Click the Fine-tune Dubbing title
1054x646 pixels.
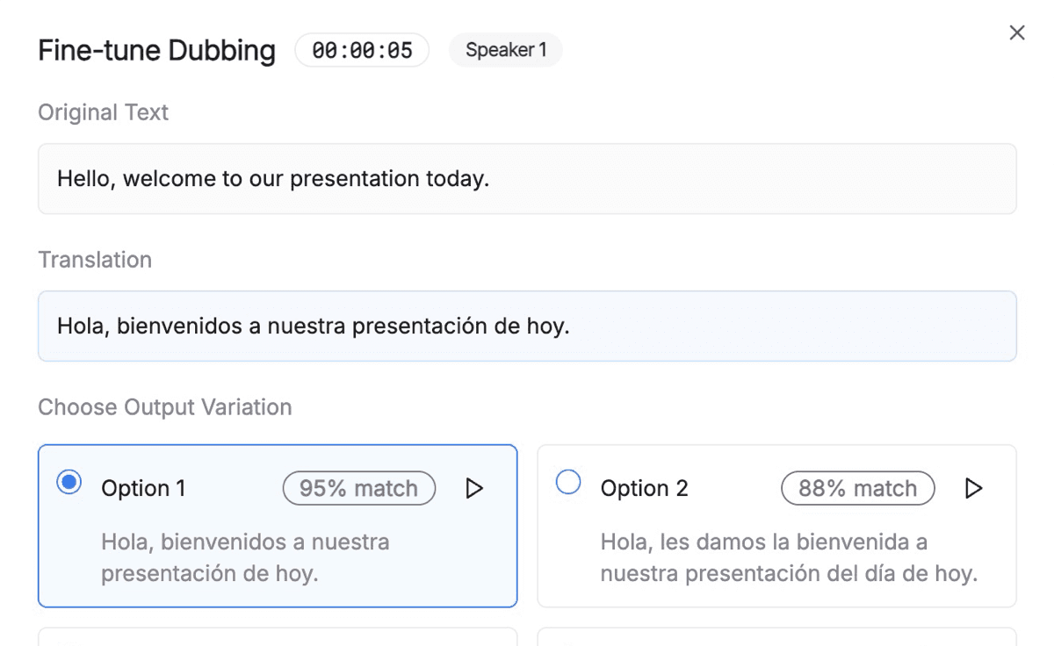tap(155, 50)
